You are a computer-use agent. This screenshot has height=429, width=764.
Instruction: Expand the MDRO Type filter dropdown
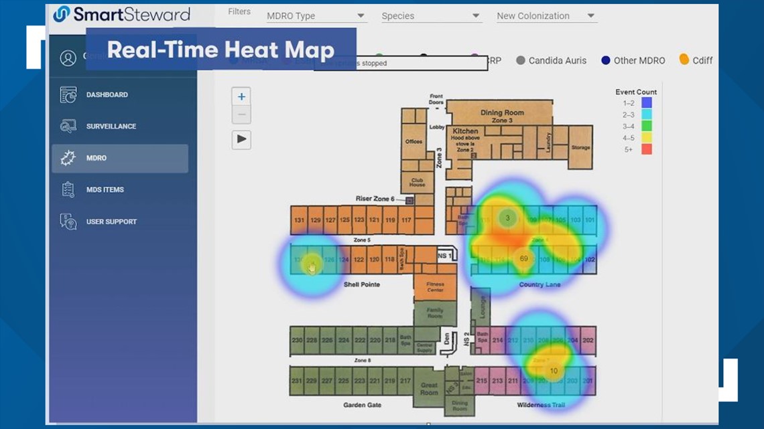click(x=316, y=16)
